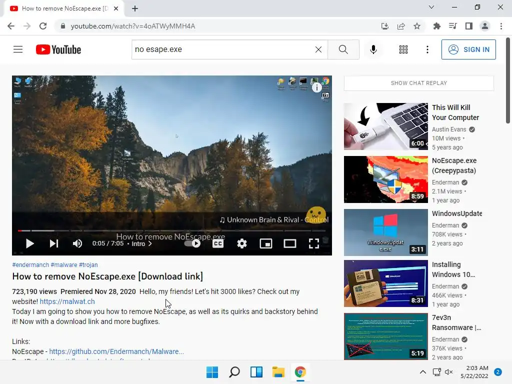This screenshot has width=512, height=384.
Task: Open the Chrome profile avatar
Action: point(485,26)
